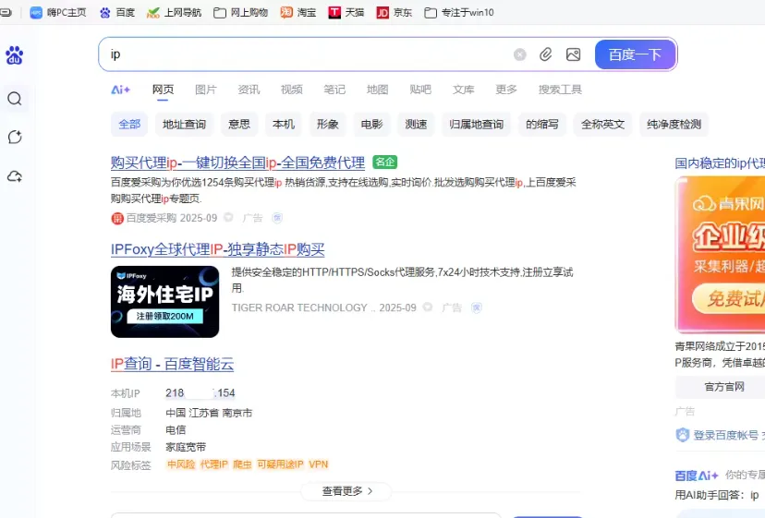Open 专注于win10 bookmark folder
This screenshot has width=765, height=518.
click(x=459, y=13)
